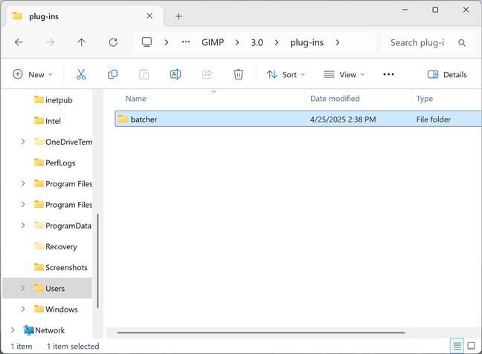
Task: Select the batcher folder row
Action: pyautogui.click(x=298, y=119)
